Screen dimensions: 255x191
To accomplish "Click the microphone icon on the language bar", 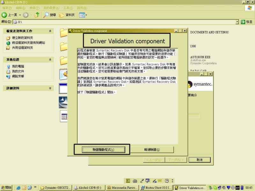I will coord(142,181).
